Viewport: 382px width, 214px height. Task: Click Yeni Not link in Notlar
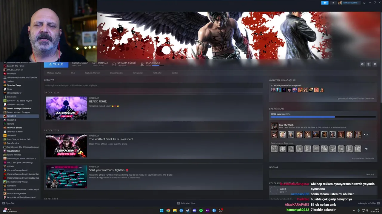pyautogui.click(x=370, y=174)
